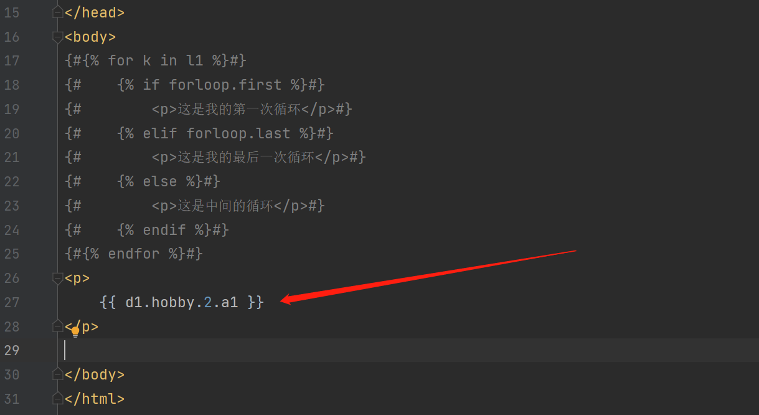The height and width of the screenshot is (415, 759).
Task: Click fold marker beside </head> tag
Action: tap(58, 12)
